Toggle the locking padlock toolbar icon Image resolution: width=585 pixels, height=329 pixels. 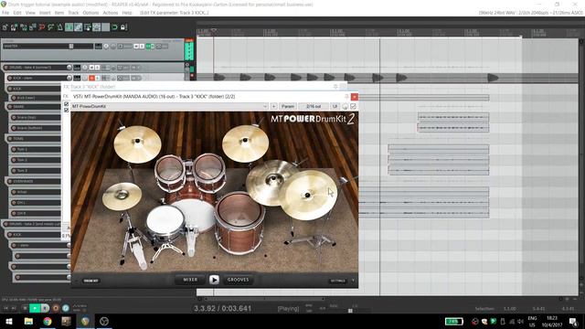tap(124, 27)
